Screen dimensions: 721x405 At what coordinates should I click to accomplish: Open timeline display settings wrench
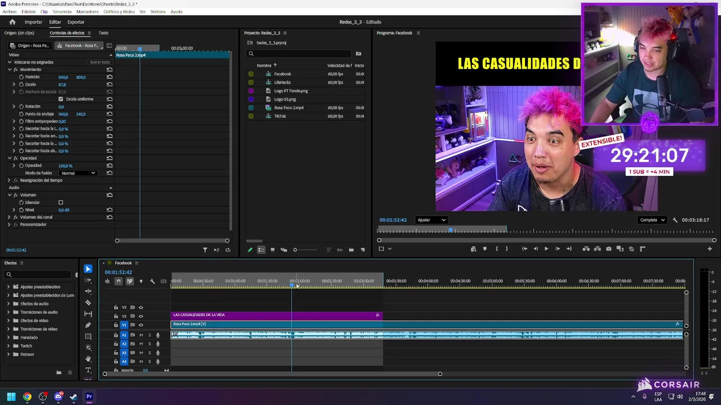(152, 281)
